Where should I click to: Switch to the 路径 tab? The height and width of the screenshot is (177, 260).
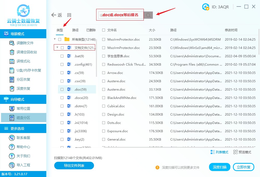tap(75, 30)
